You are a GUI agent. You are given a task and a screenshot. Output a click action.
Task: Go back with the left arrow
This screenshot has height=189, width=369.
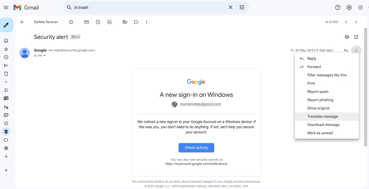point(22,22)
